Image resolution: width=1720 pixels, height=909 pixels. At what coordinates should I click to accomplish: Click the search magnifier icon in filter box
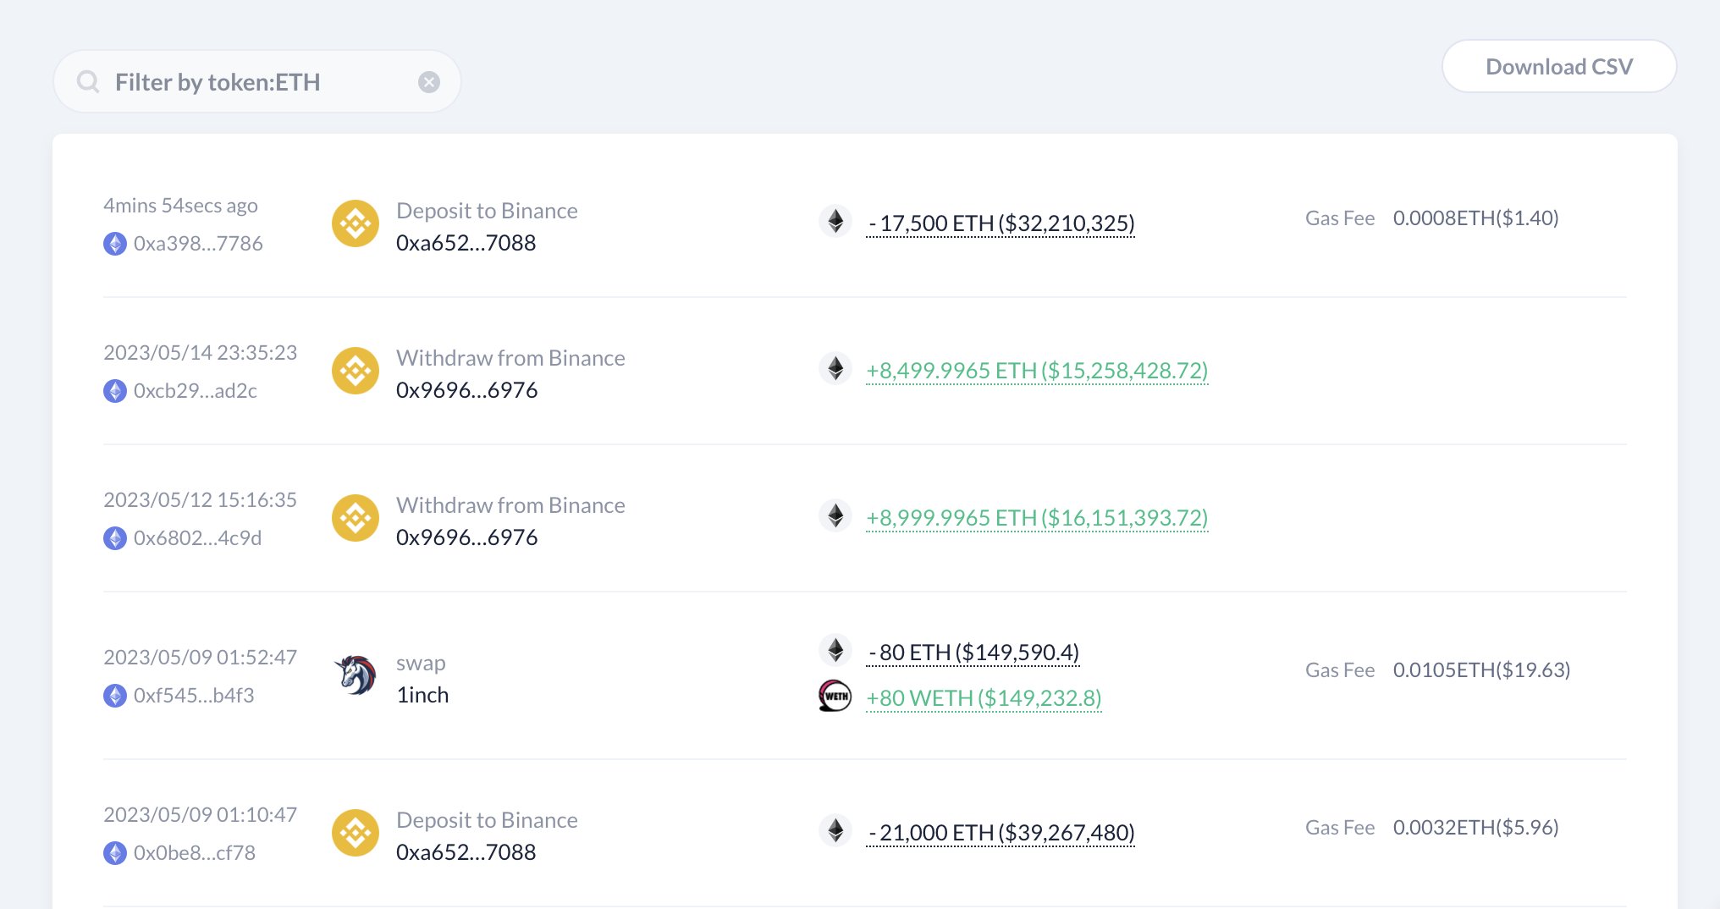pos(88,82)
